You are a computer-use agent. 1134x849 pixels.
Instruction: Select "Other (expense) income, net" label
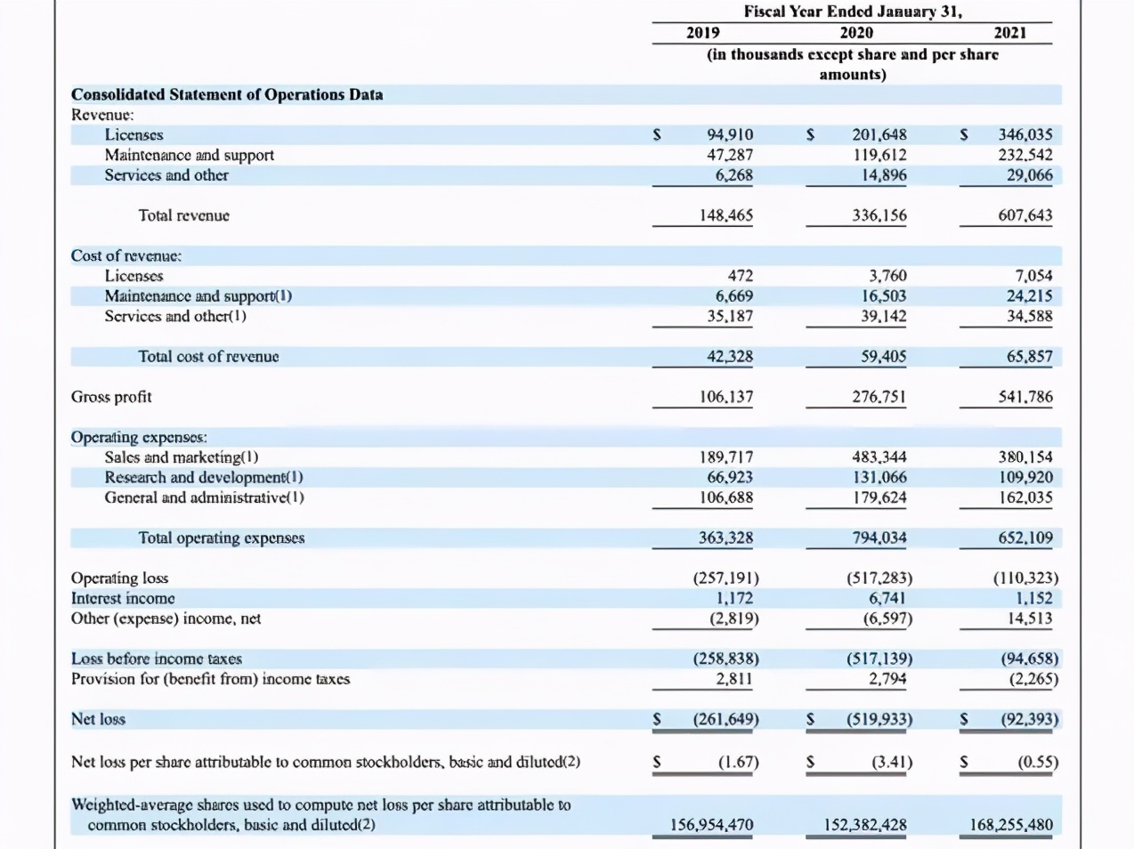tap(166, 619)
